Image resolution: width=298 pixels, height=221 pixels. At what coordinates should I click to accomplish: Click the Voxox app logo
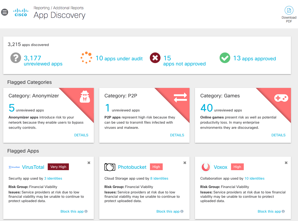click(206, 167)
